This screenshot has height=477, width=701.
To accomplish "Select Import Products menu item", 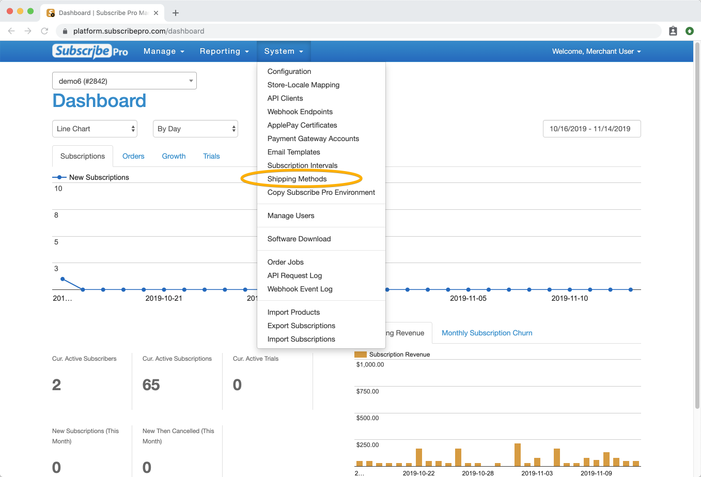I will 321,312.
